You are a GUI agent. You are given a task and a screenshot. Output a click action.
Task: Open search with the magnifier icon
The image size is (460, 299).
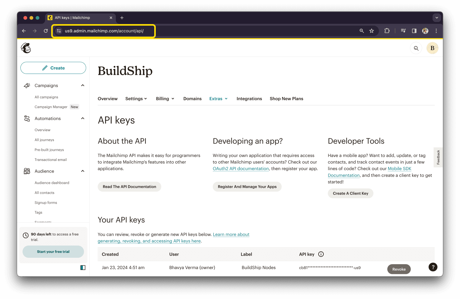click(416, 48)
